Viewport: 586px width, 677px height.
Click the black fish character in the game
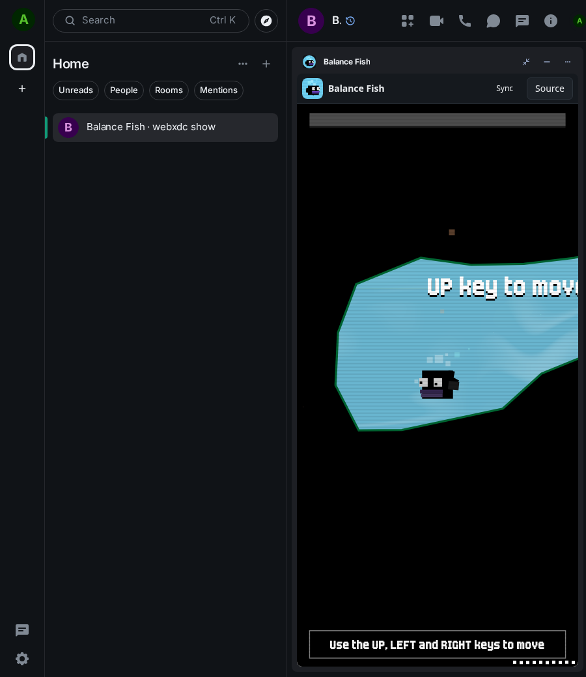tap(439, 384)
